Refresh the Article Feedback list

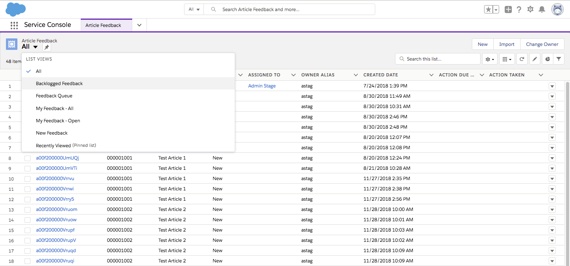pos(522,59)
